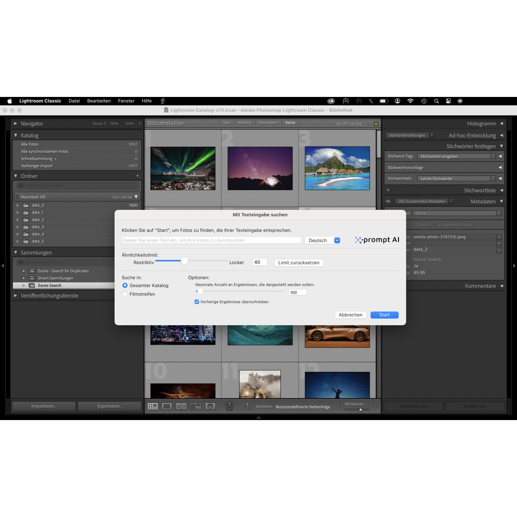The height and width of the screenshot is (517, 517).
Task: Click the Abbrechen button
Action: pos(351,315)
